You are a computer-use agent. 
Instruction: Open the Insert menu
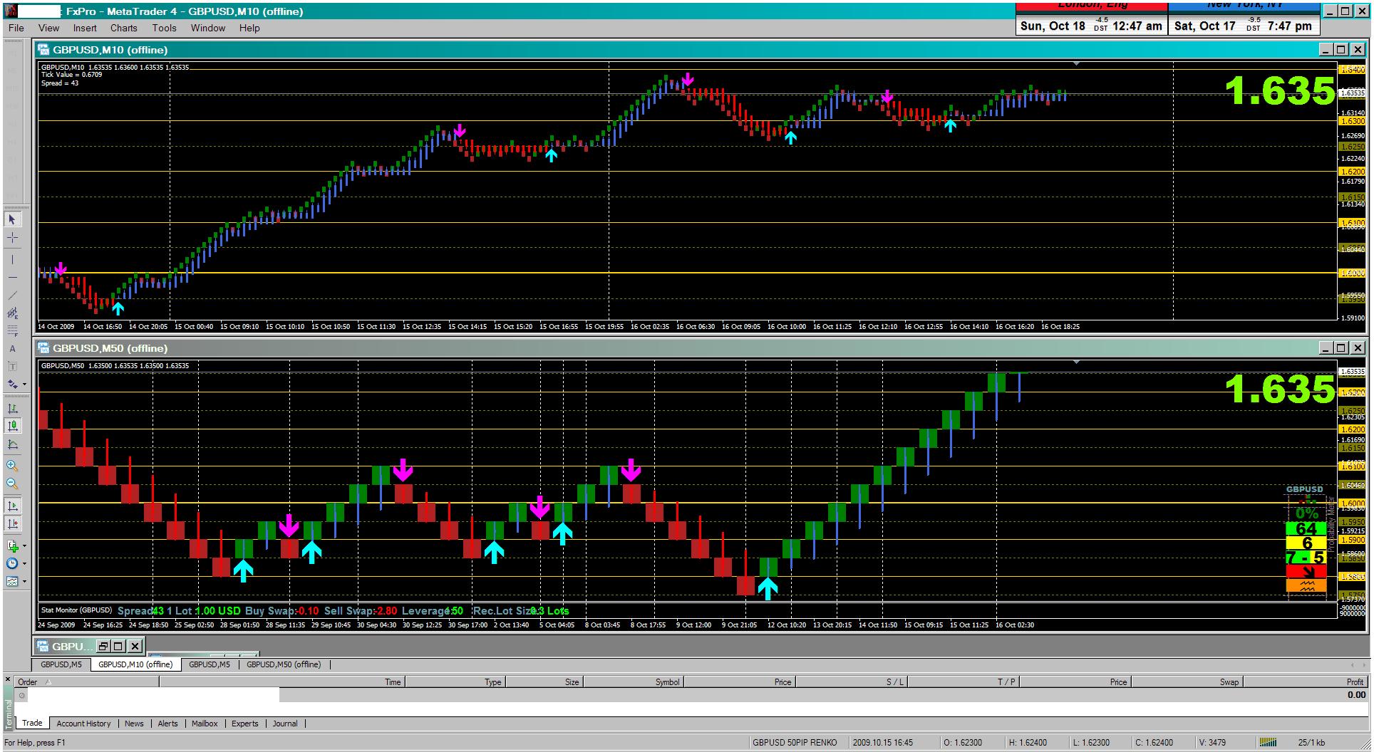point(85,28)
